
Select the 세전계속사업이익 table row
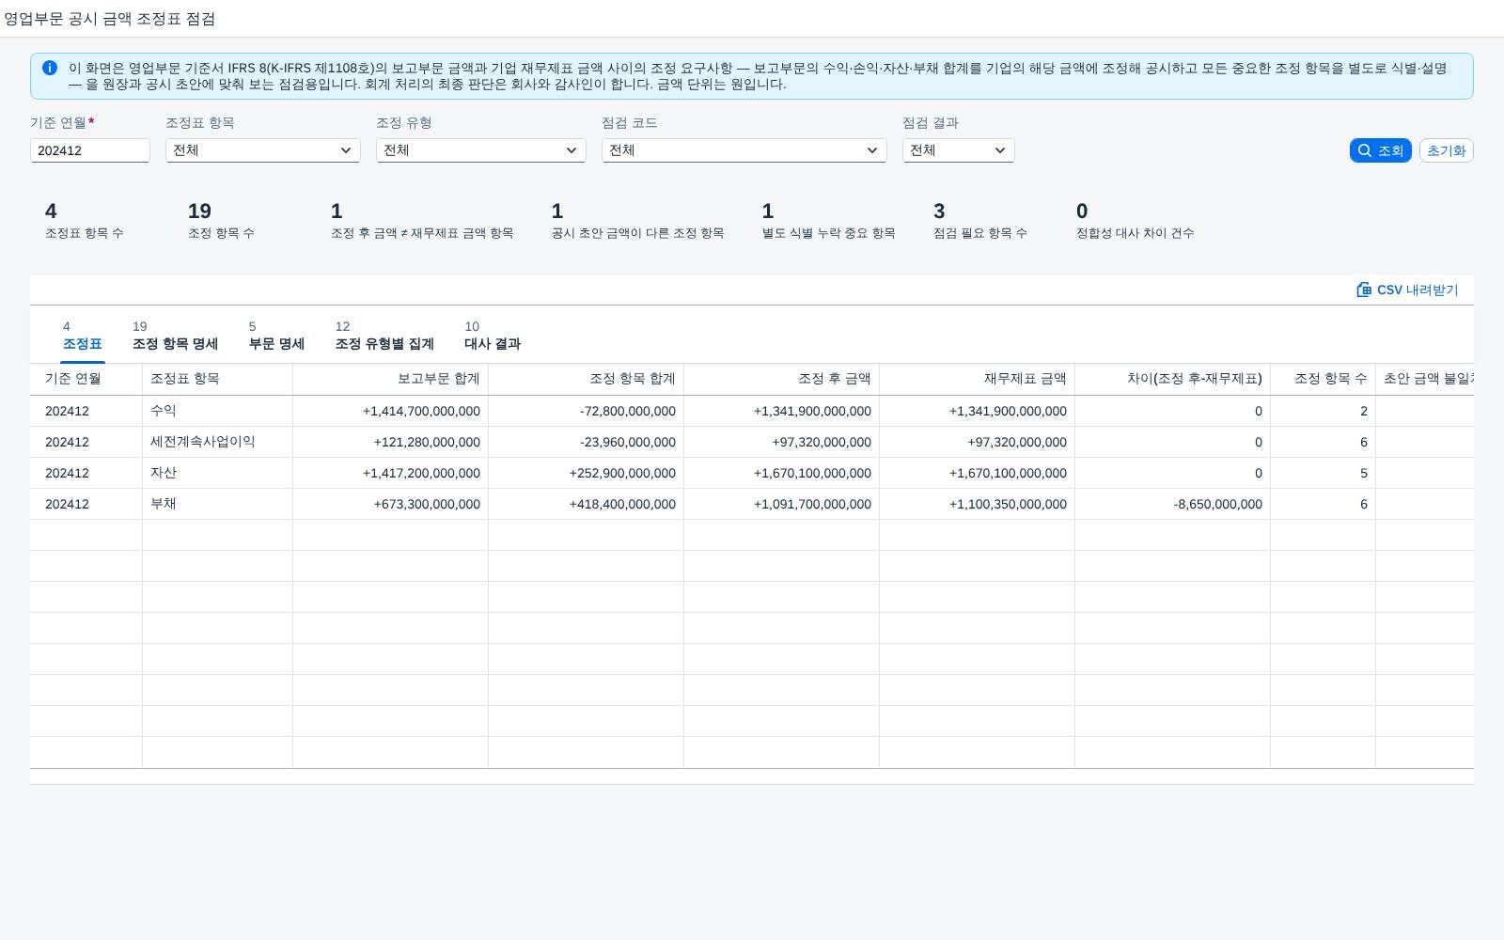(752, 442)
